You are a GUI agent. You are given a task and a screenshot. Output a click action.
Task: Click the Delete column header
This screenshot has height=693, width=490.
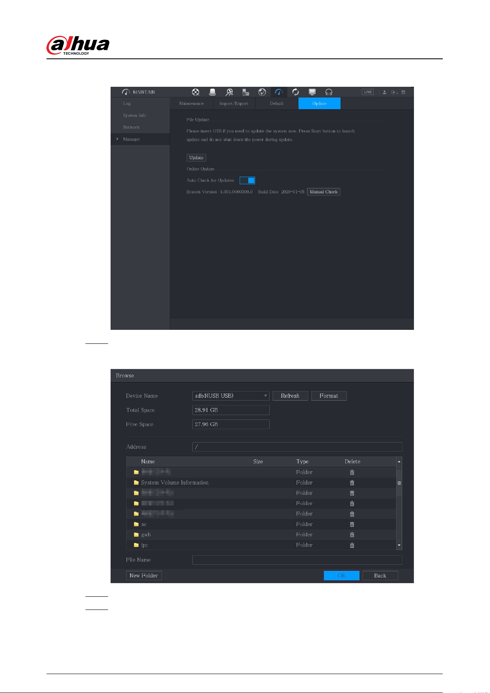pyautogui.click(x=352, y=461)
